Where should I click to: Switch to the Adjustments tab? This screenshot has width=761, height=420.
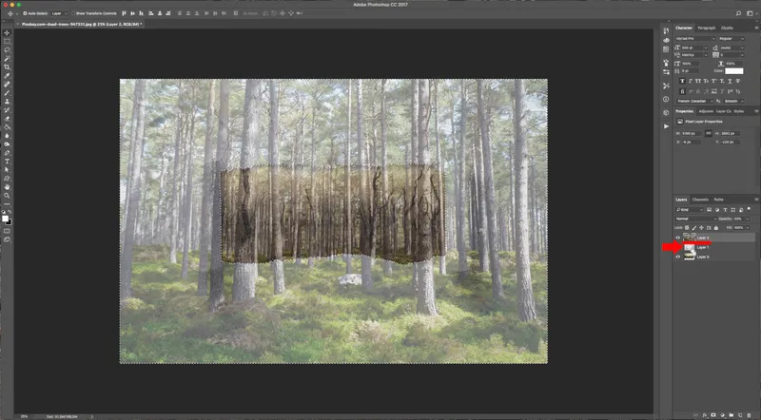[x=706, y=111]
